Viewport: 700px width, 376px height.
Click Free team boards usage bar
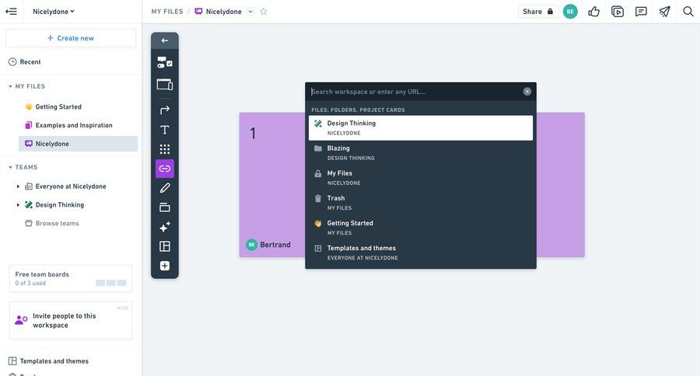110,283
